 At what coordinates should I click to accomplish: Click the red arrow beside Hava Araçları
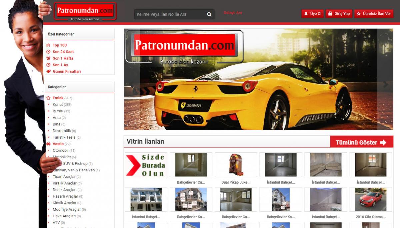(49, 216)
